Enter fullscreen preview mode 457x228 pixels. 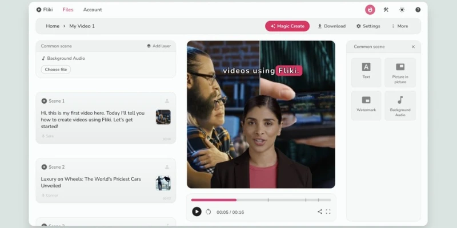click(328, 211)
